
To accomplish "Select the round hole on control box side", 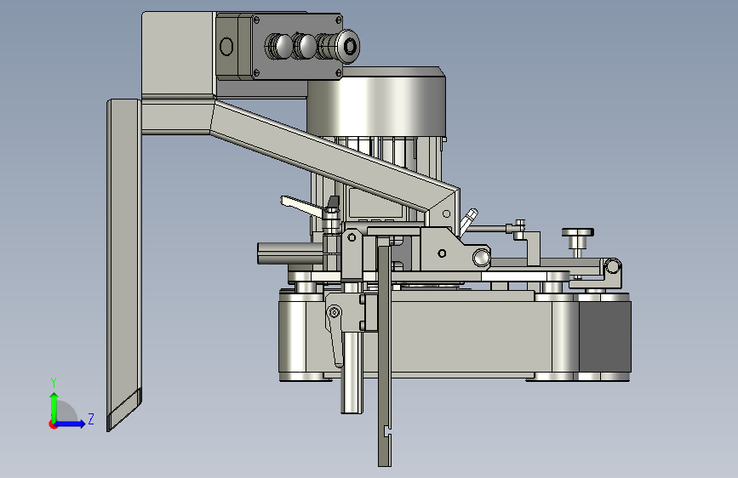I will (226, 47).
